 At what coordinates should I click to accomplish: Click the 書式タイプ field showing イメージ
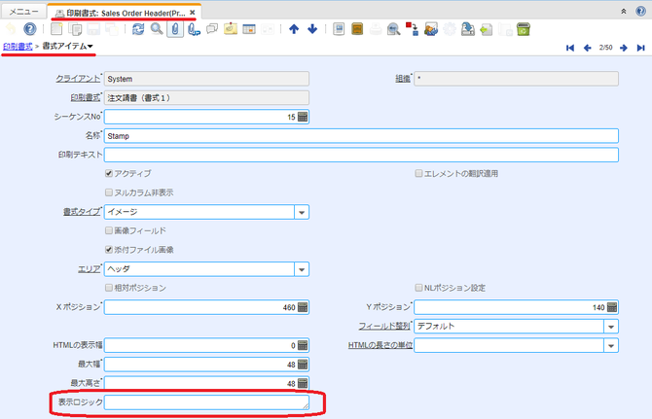199,212
